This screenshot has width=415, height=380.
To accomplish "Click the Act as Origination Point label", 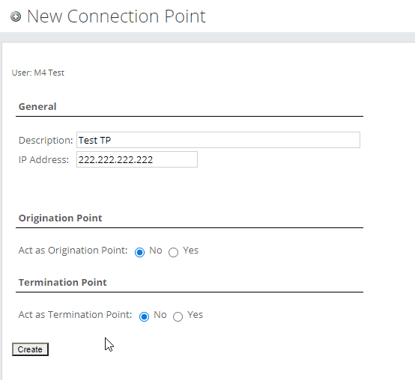I will pyautogui.click(x=73, y=251).
